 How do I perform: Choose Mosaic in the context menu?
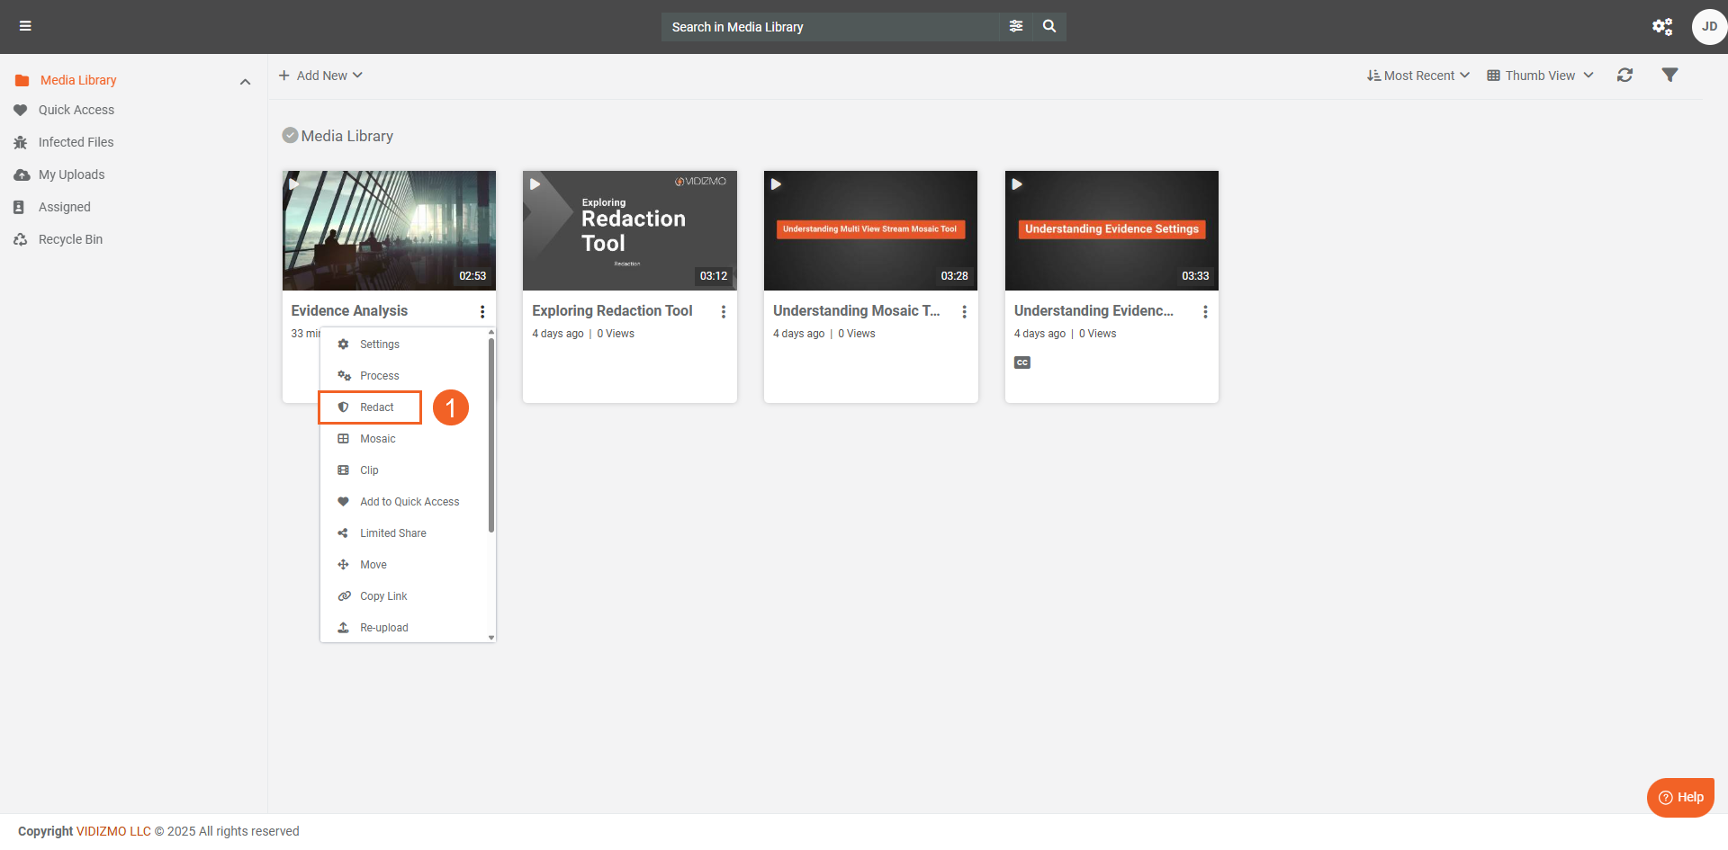(x=377, y=439)
